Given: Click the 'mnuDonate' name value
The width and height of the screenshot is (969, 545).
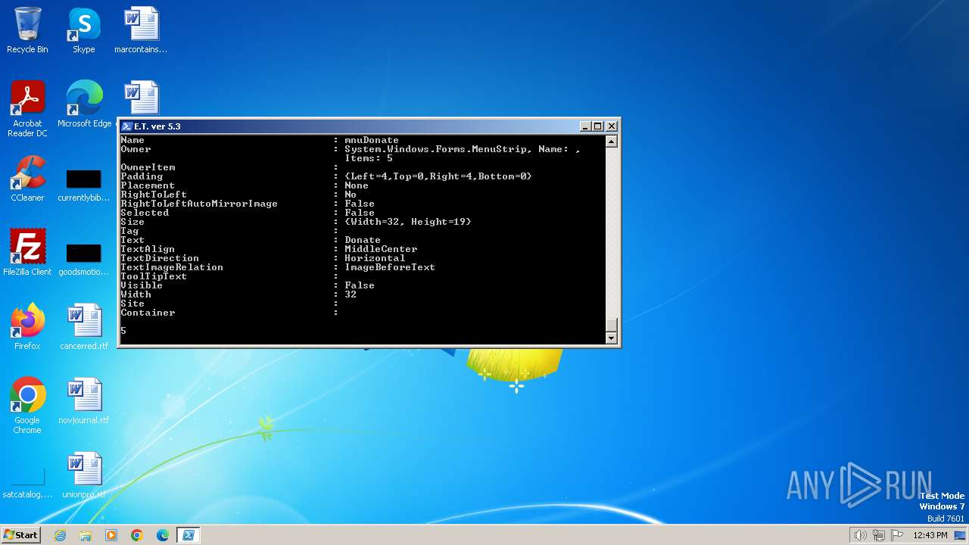Looking at the screenshot, I should (372, 140).
